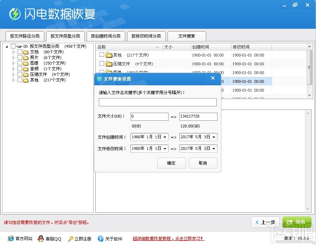Viewport: 316px width, 245px height.
Task: Check the root 按文件类型分类 checkbox
Action: click(x=13, y=46)
